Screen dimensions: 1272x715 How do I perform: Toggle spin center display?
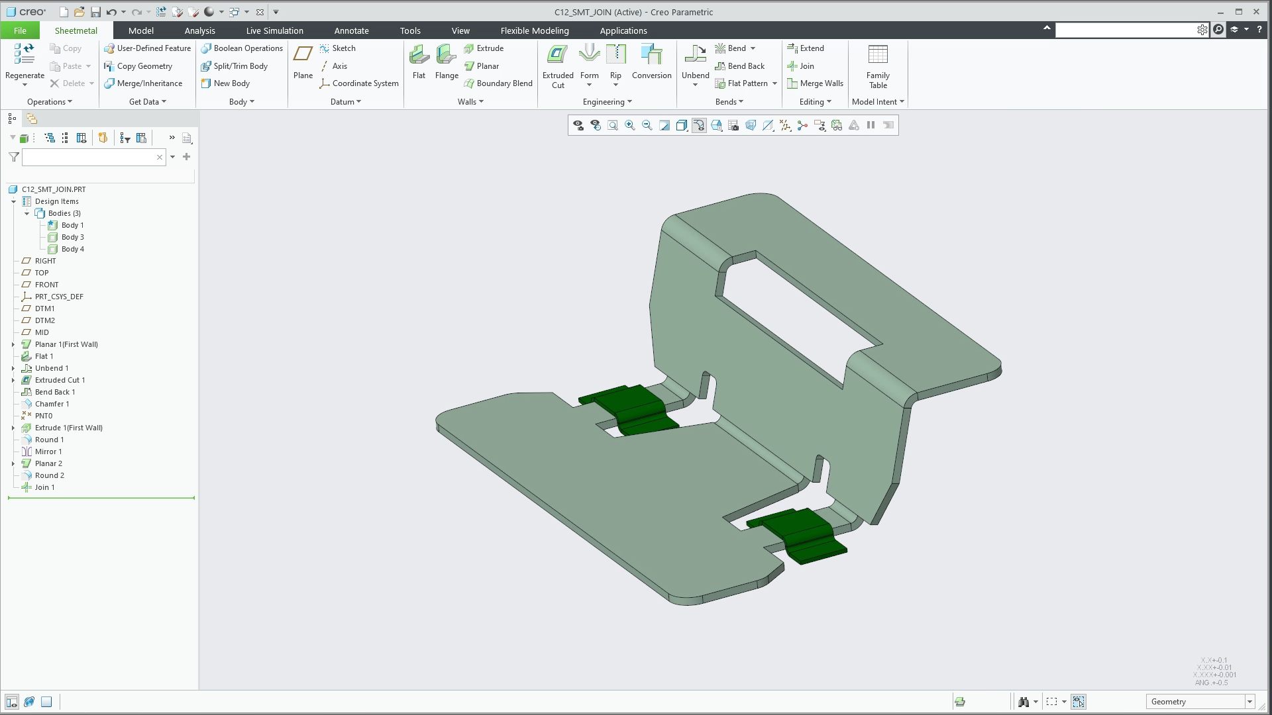tap(802, 125)
